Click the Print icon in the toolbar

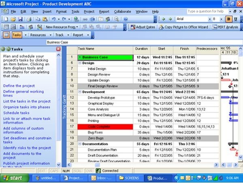click(29, 19)
